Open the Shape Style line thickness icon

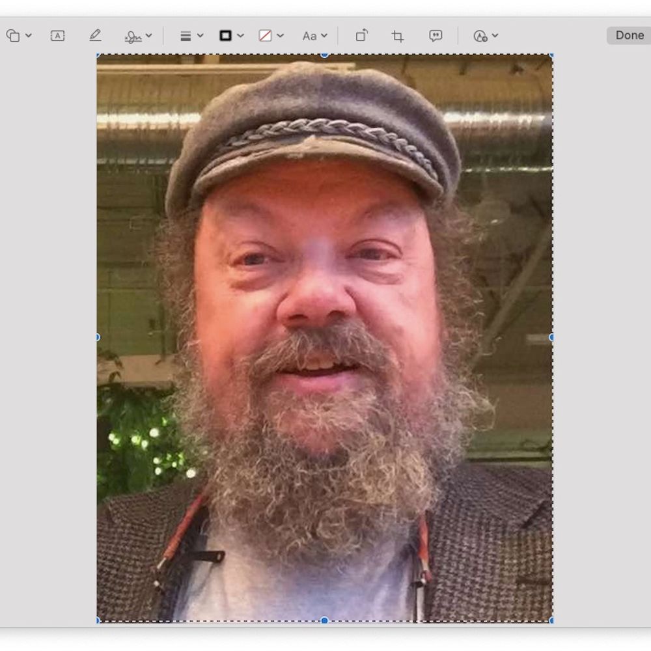click(x=186, y=36)
